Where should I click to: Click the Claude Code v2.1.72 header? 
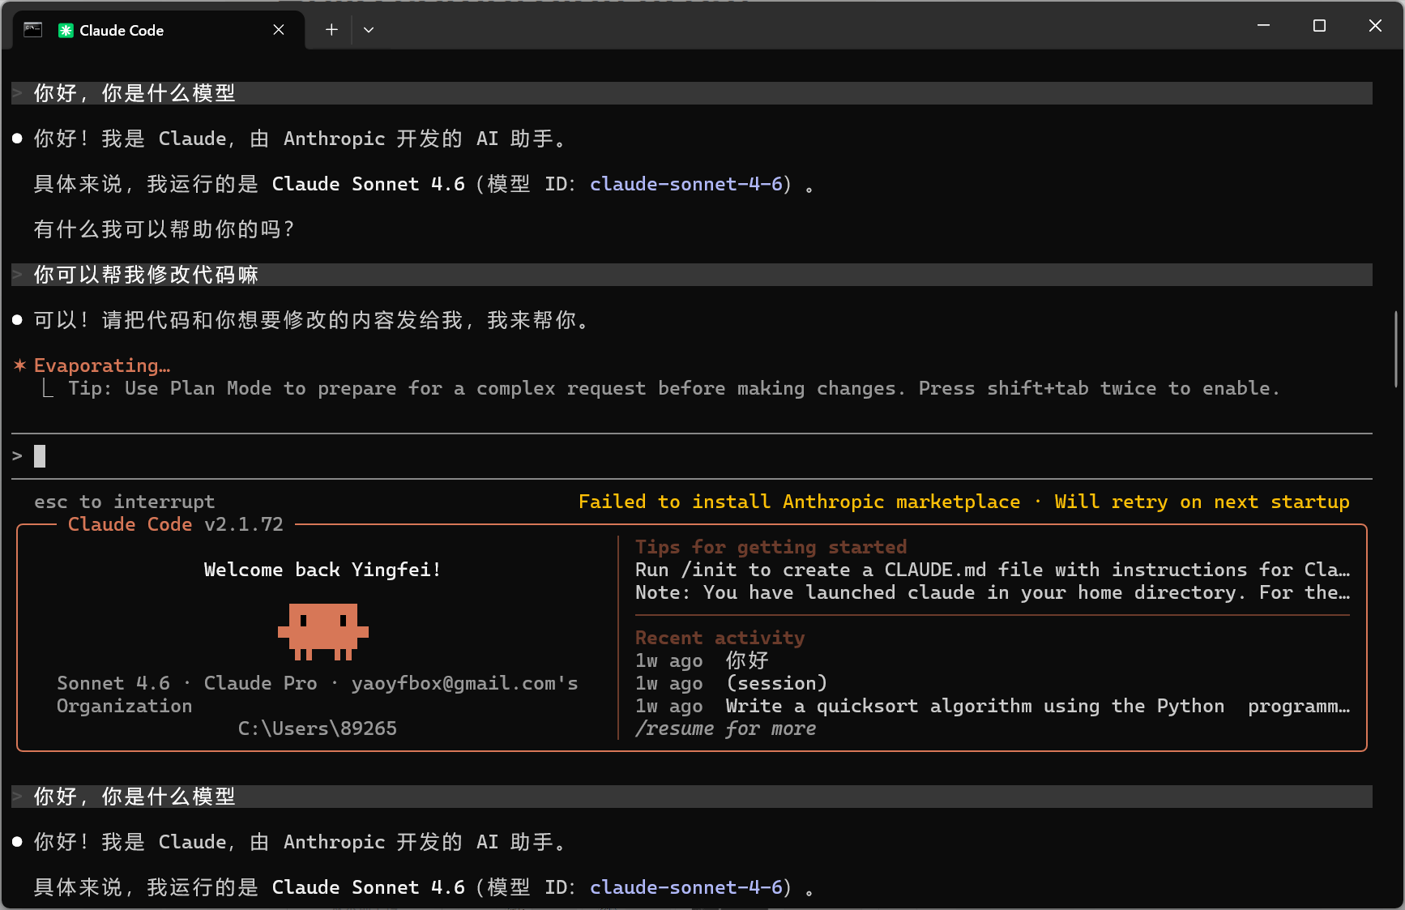pyautogui.click(x=176, y=524)
